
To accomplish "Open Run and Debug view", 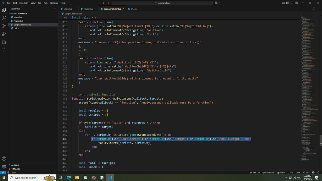I will click(x=4, y=34).
